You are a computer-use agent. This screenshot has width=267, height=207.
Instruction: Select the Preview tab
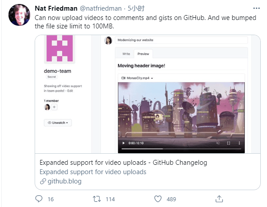[x=143, y=54]
